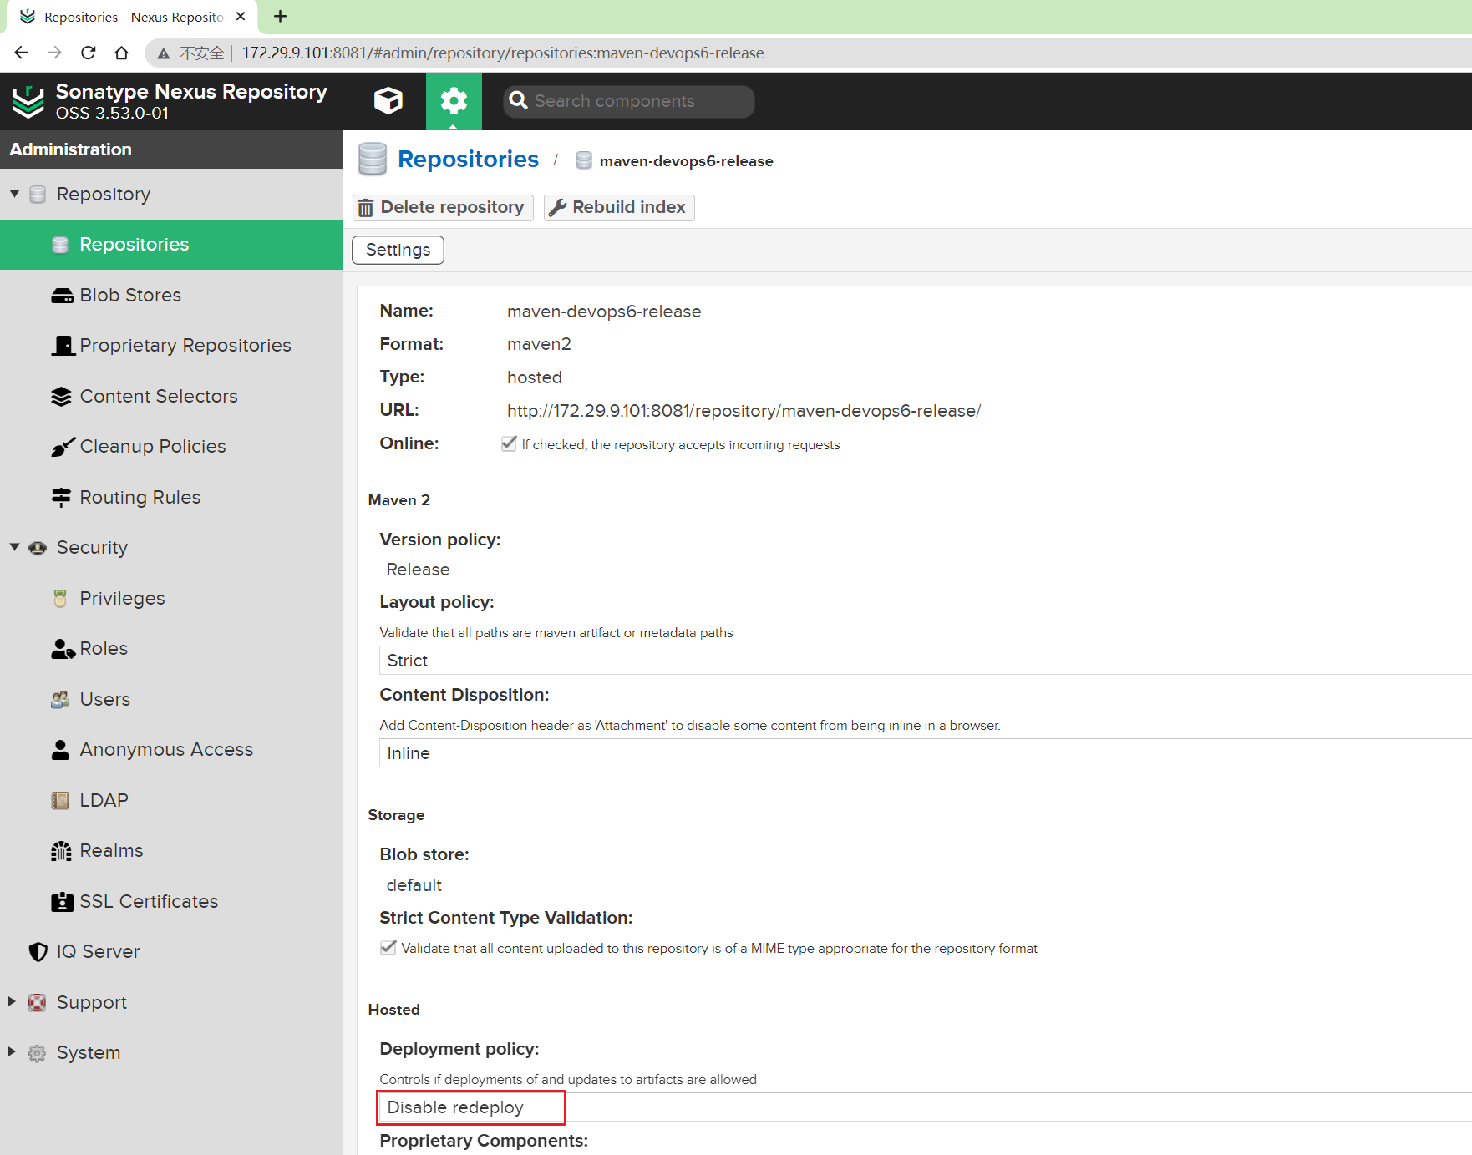1472x1155 pixels.
Task: Click the SSL Certificates badge icon
Action: point(62,902)
